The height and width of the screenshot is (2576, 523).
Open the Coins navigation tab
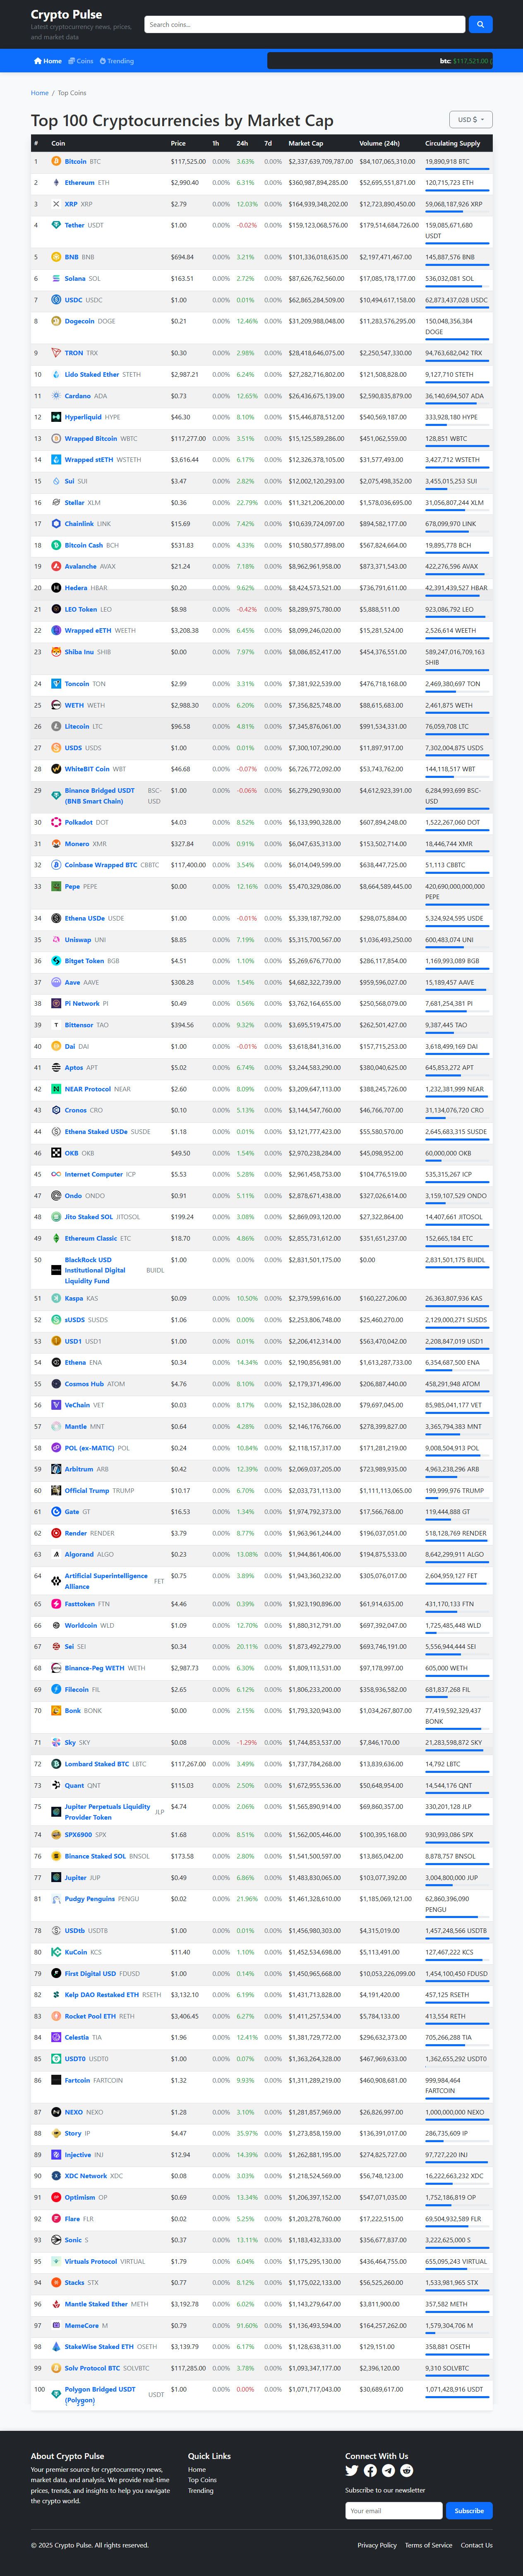[x=81, y=61]
